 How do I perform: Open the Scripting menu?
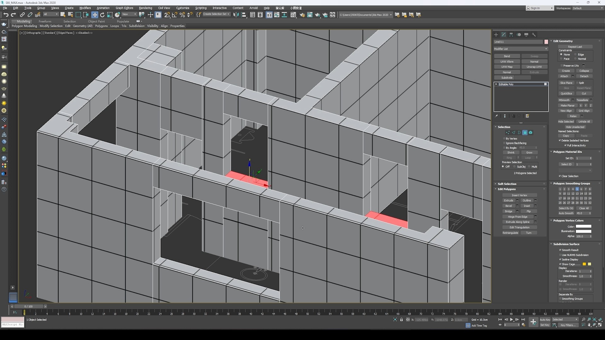click(x=201, y=8)
